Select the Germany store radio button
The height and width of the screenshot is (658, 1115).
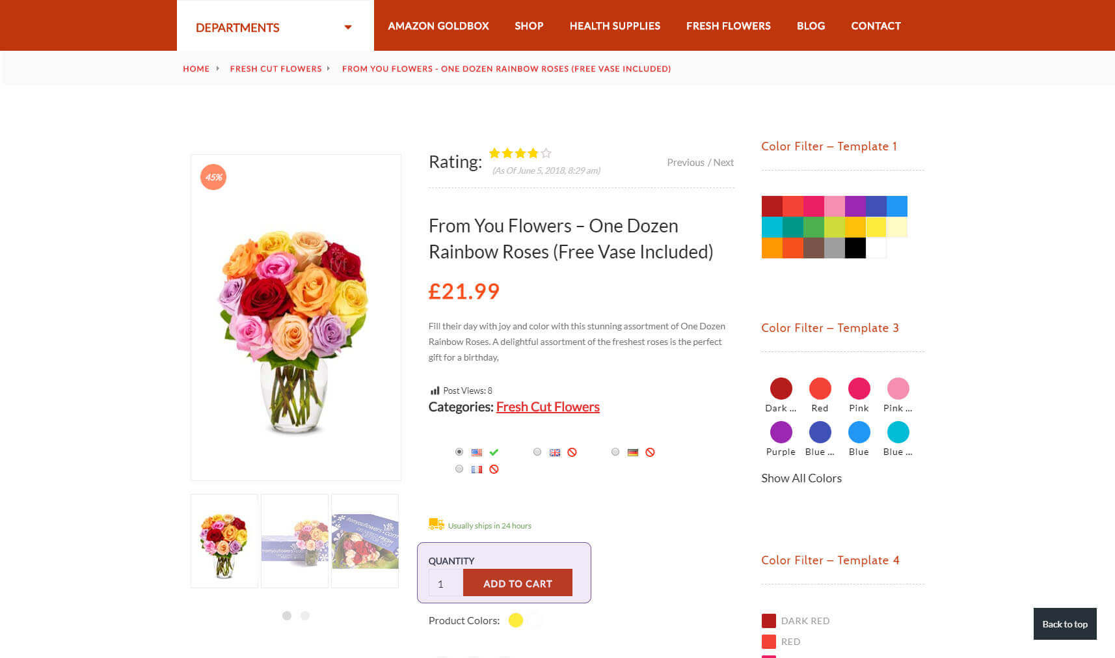pyautogui.click(x=615, y=452)
